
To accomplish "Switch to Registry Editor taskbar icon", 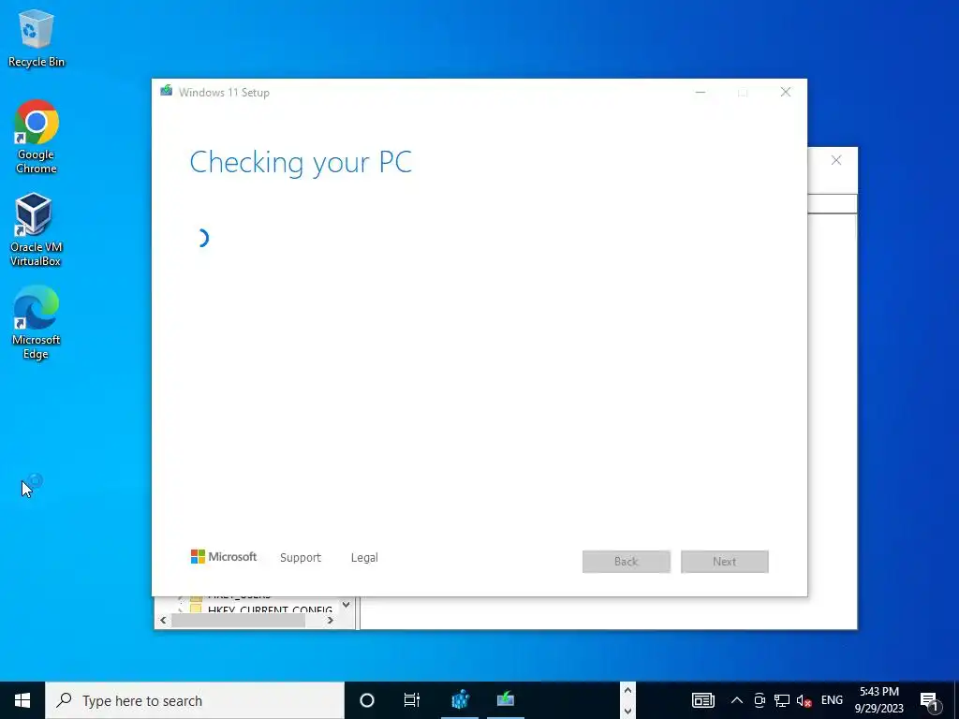I will coord(460,700).
